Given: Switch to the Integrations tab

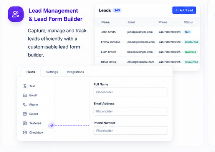Looking at the screenshot, I should coord(75,72).
